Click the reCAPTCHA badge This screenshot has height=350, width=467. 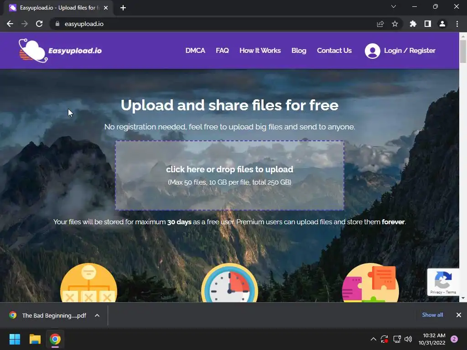443,282
